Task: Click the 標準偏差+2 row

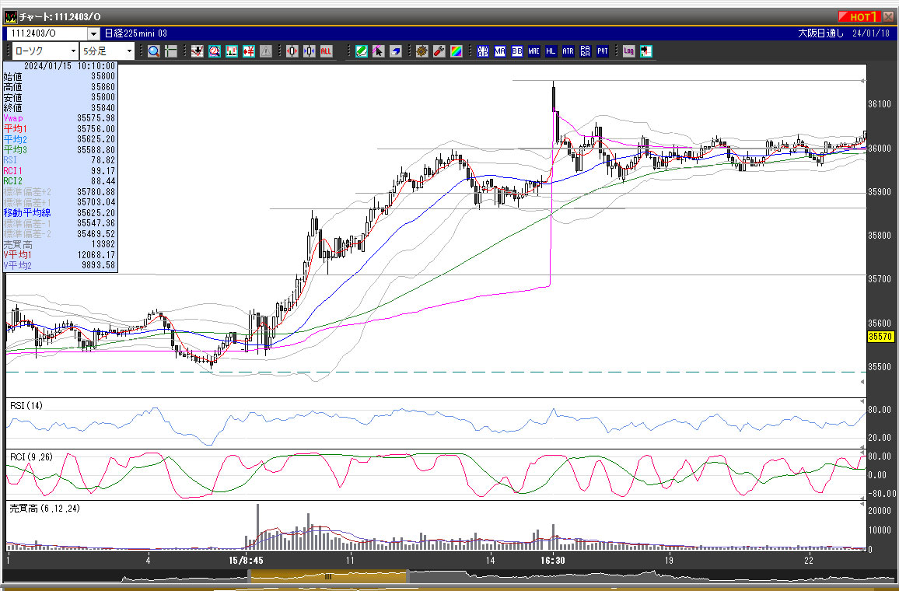Action: tap(60, 192)
